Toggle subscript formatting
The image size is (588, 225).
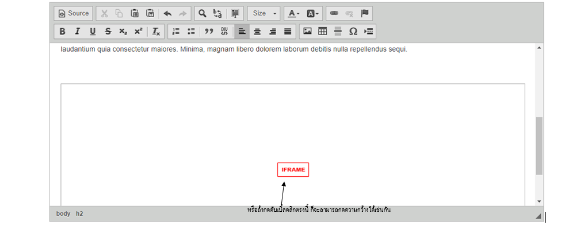pyautogui.click(x=123, y=32)
